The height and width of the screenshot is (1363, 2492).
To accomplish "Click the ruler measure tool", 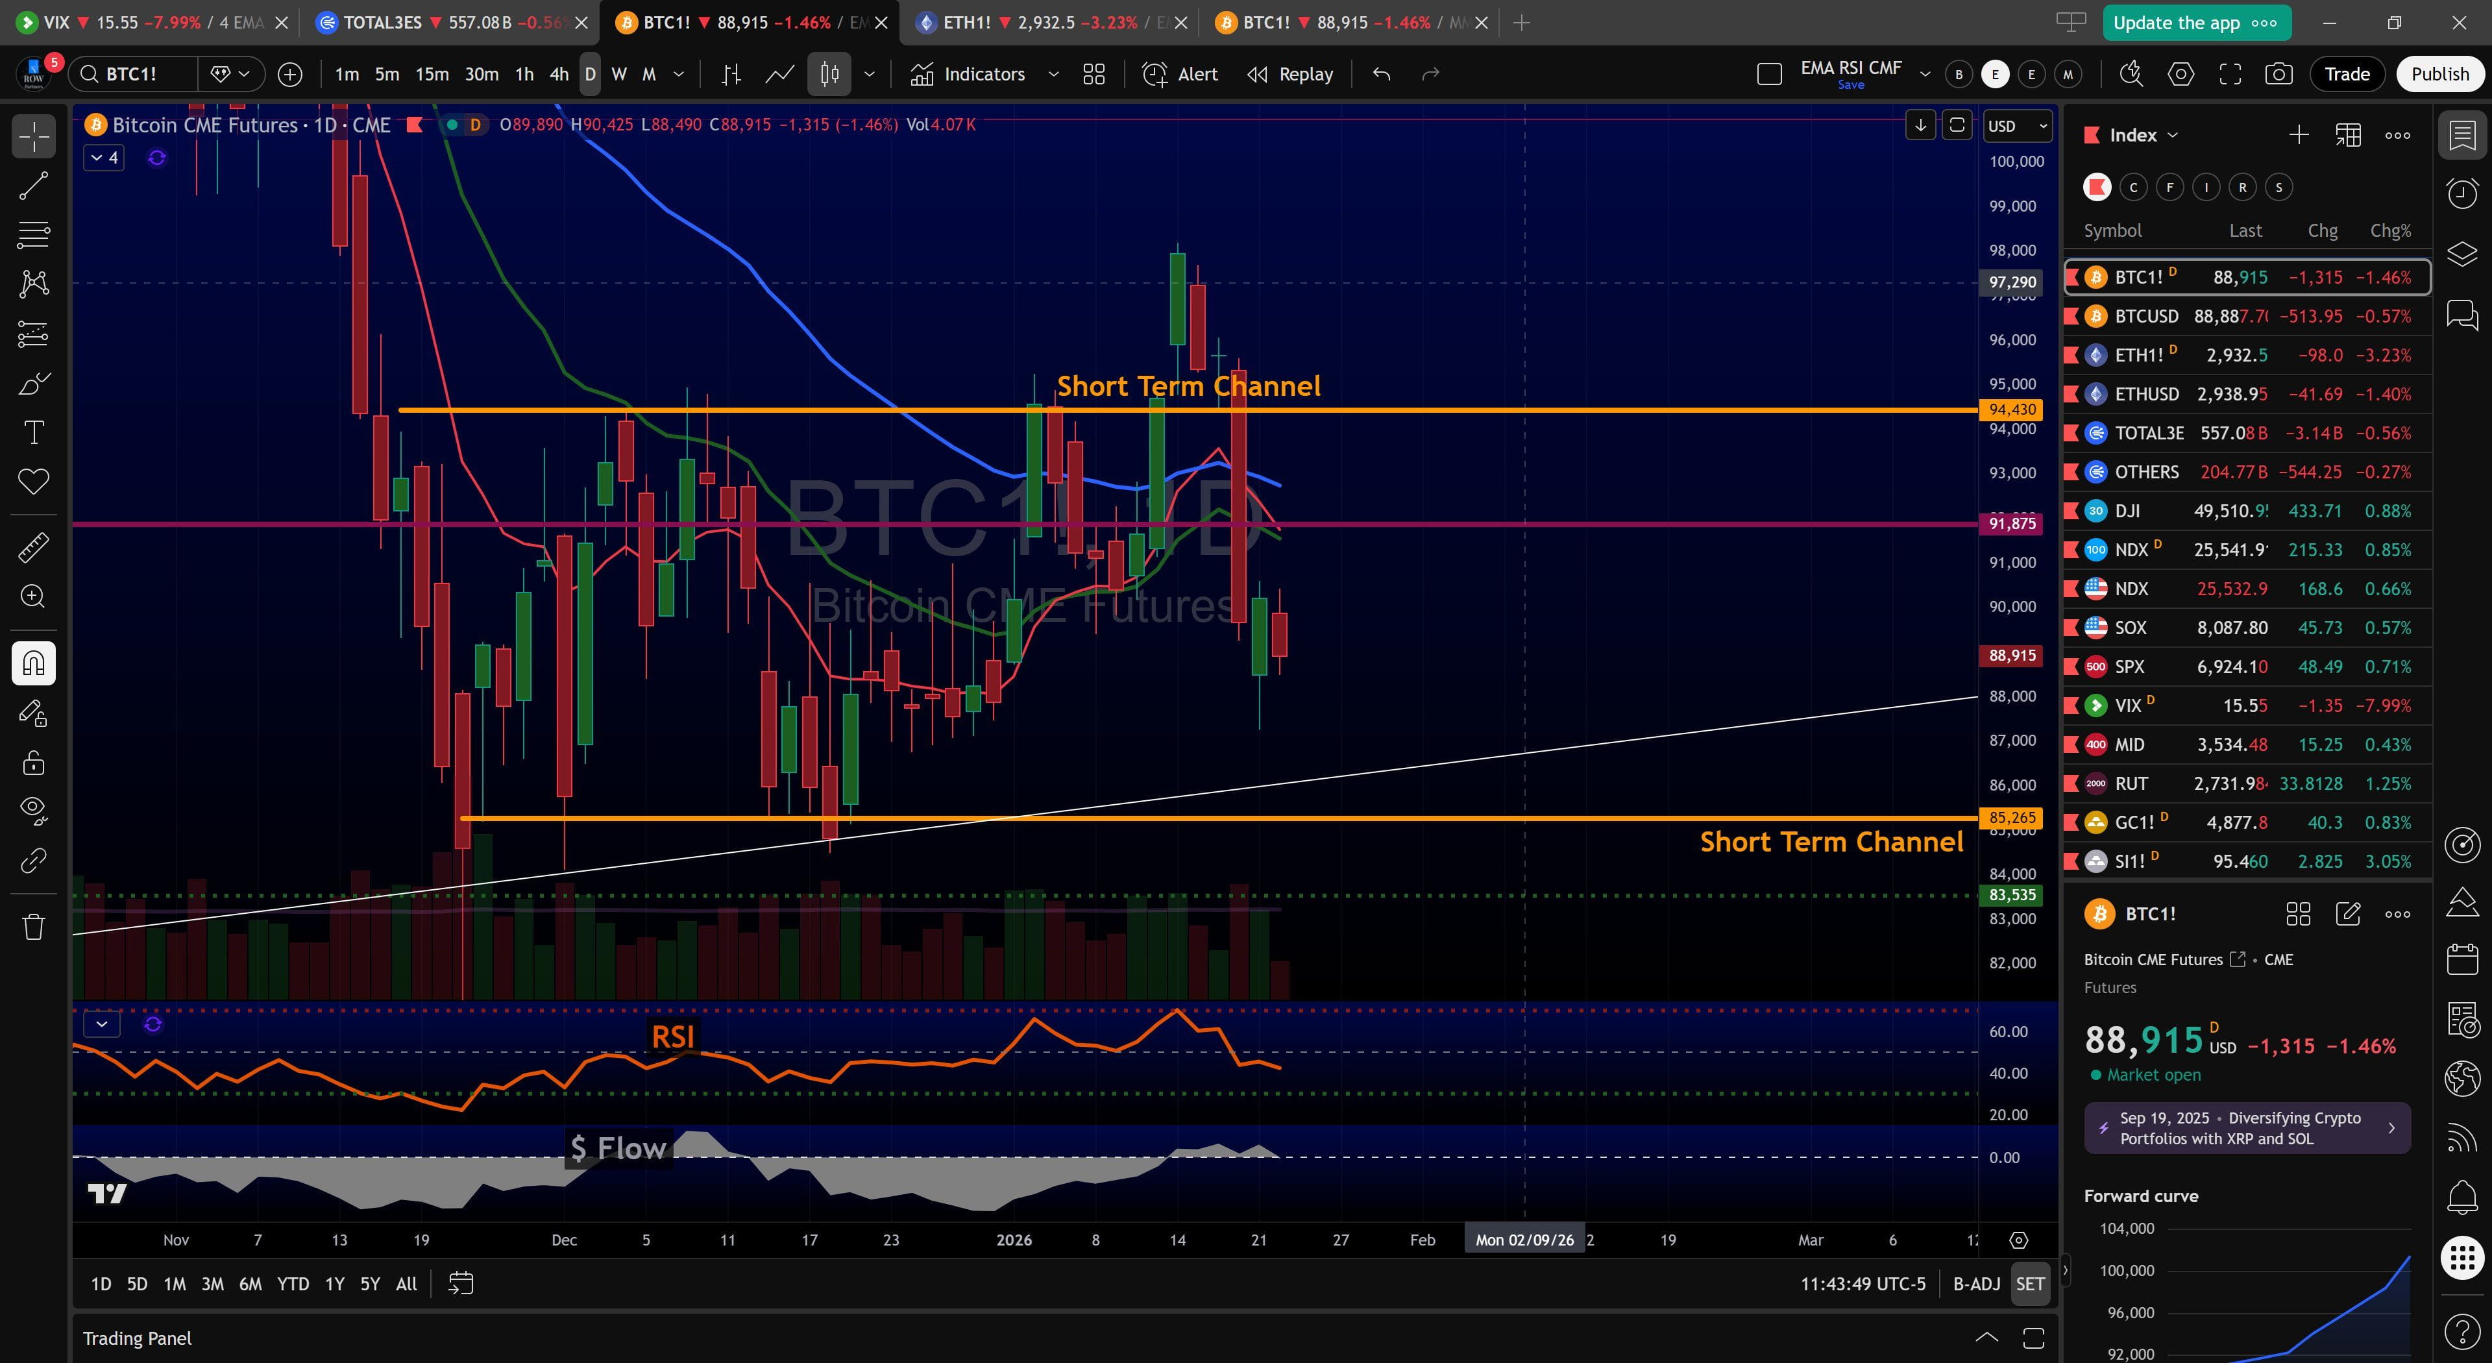I will [x=34, y=548].
